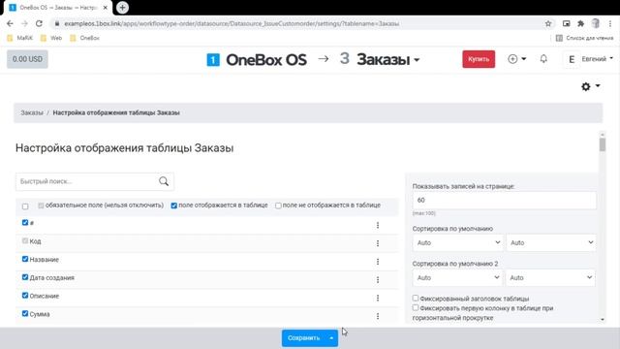Open second Сортировка по умолчанию Auto dropdown
620x349 pixels.
coord(551,242)
